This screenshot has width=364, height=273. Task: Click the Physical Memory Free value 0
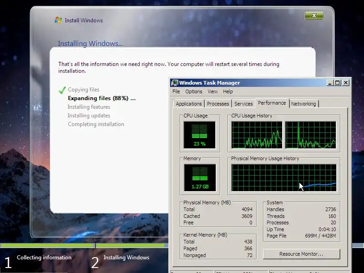[251, 222]
